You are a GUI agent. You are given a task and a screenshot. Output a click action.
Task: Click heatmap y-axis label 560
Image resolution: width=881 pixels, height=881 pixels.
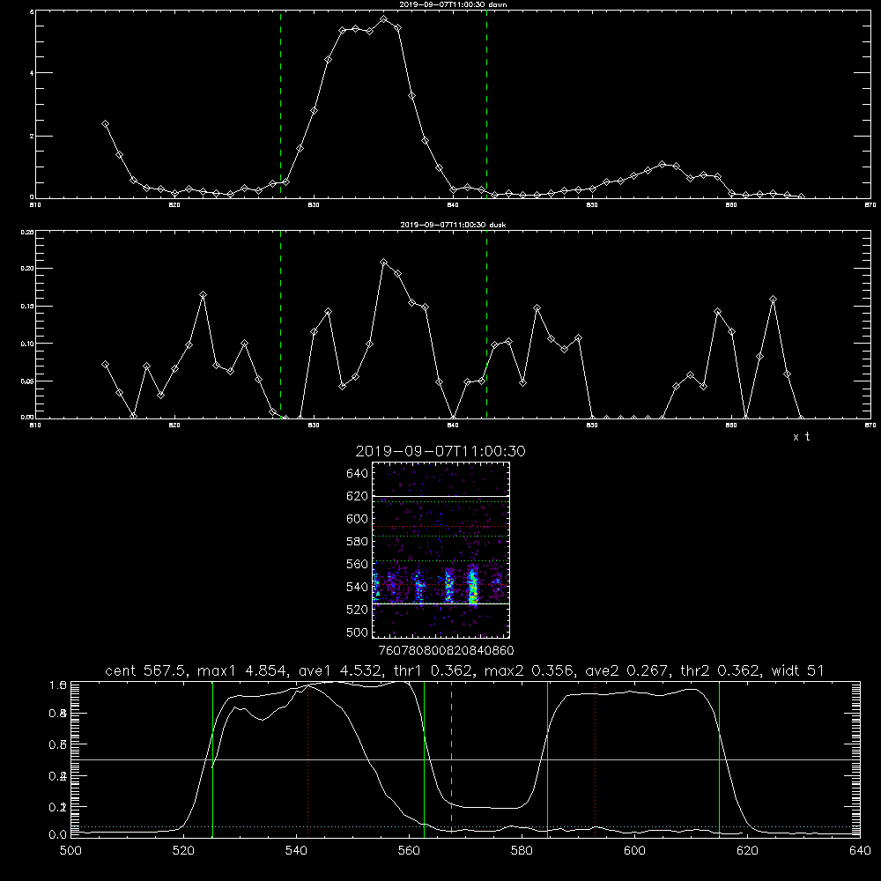tap(358, 564)
